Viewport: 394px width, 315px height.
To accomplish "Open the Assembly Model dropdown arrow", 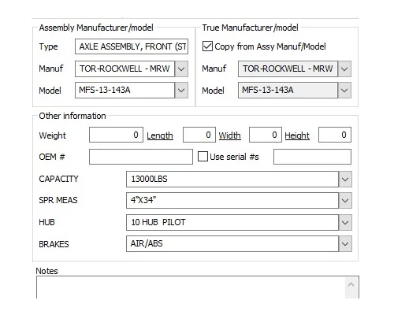I will (181, 91).
